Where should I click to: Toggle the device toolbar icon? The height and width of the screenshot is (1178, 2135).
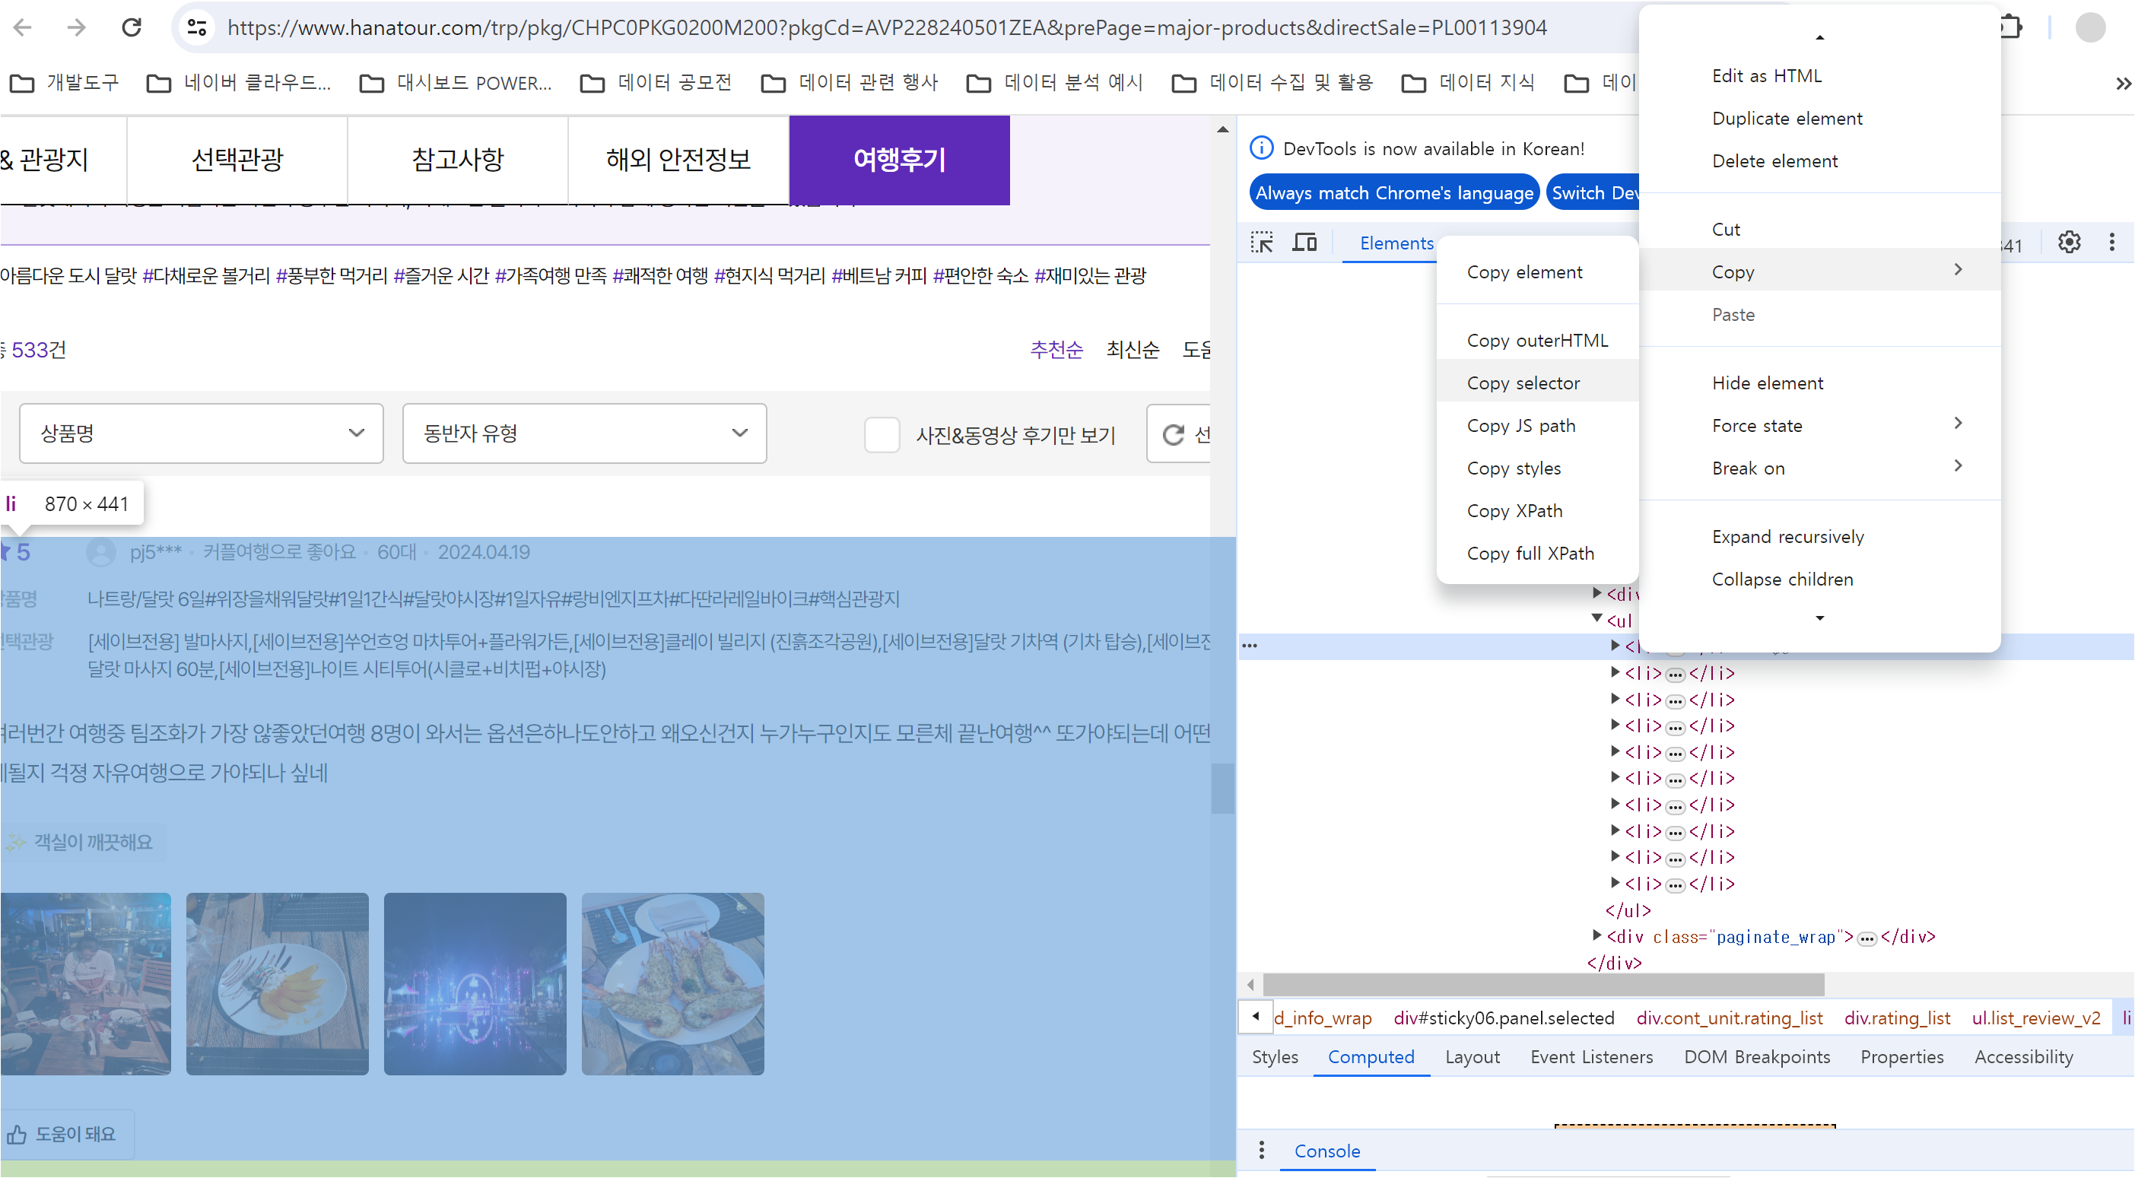coord(1304,243)
